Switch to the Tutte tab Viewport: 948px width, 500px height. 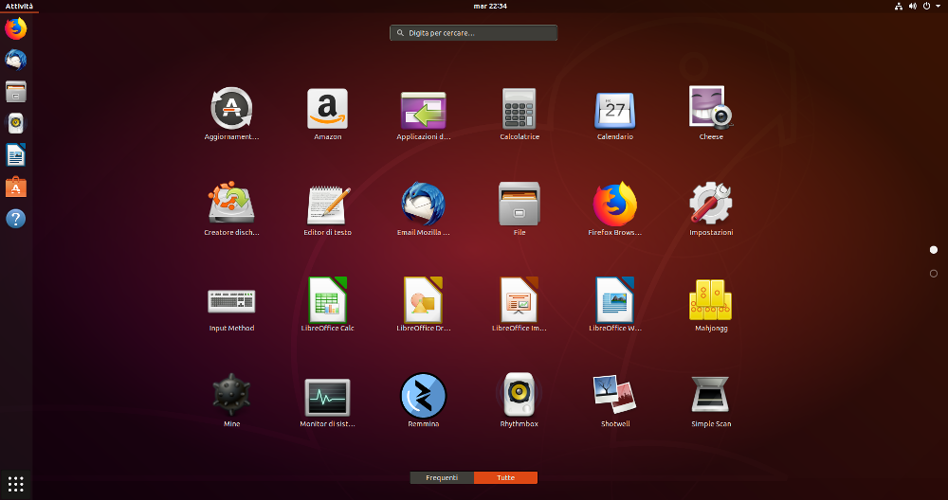[x=505, y=477]
